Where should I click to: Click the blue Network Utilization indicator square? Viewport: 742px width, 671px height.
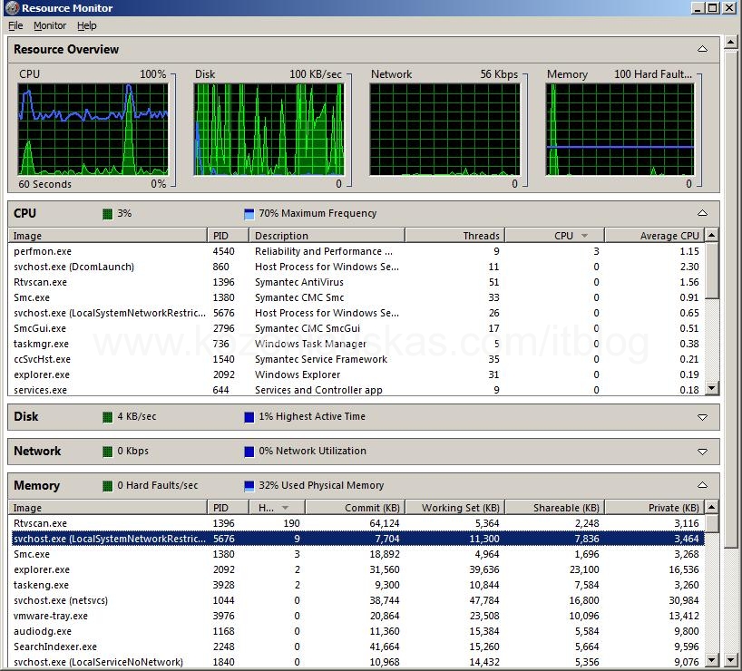pos(249,452)
